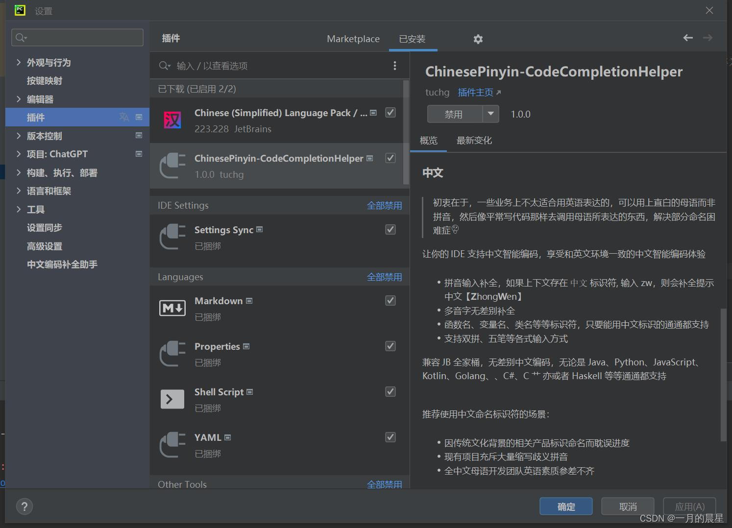Click the Settings Sync plugin icon
Image resolution: width=732 pixels, height=528 pixels.
(x=172, y=237)
